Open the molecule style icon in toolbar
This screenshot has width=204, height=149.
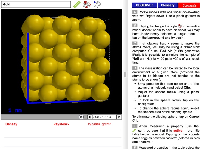(87, 4)
